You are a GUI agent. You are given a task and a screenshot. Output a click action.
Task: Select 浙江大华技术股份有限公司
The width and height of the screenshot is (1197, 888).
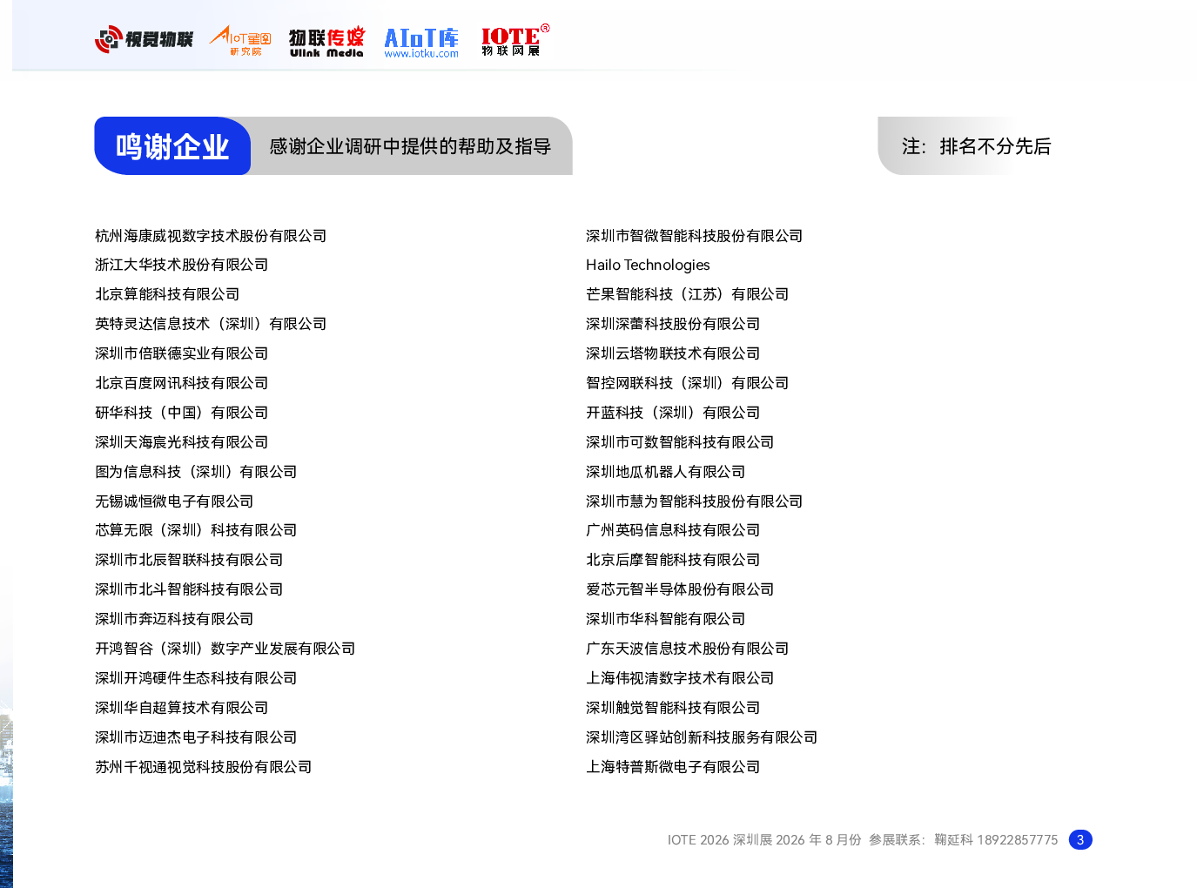point(182,265)
